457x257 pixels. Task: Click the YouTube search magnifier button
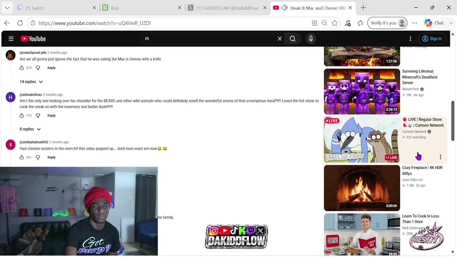(293, 39)
